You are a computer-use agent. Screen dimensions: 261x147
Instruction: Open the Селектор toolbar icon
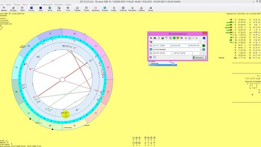(x=123, y=9)
